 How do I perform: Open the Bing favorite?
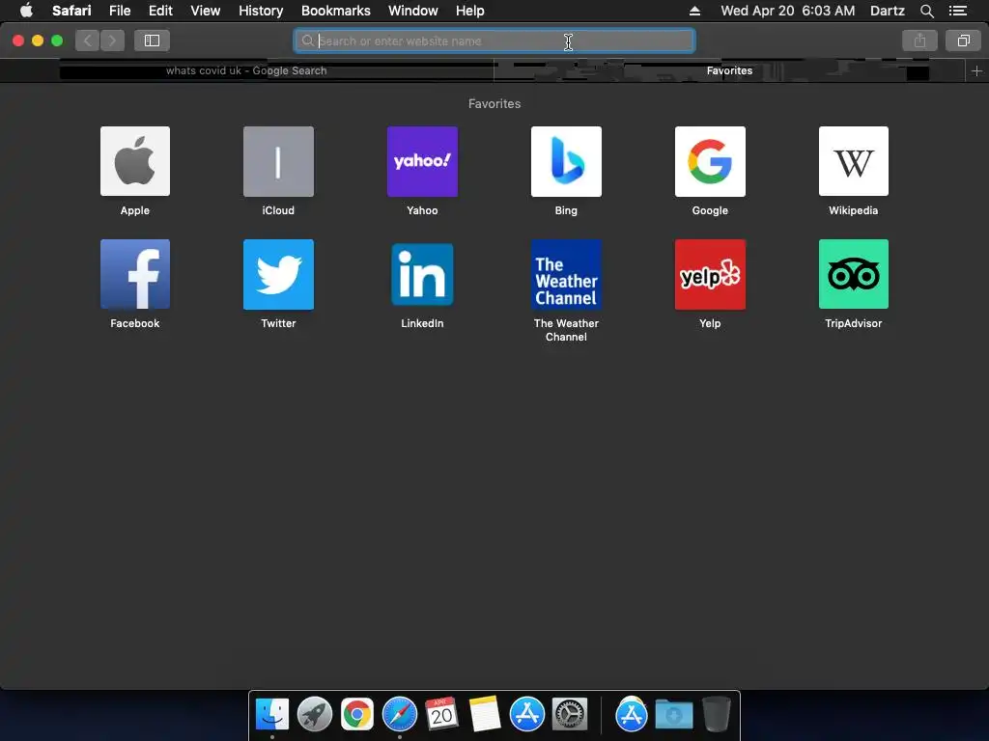(566, 161)
